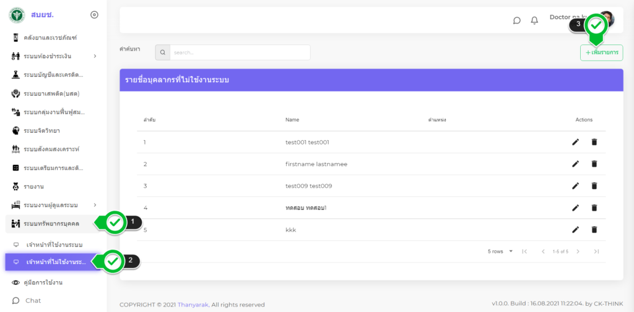Open คลังยาและเวชภัณฑ์ menu
This screenshot has height=312, width=634.
point(50,38)
